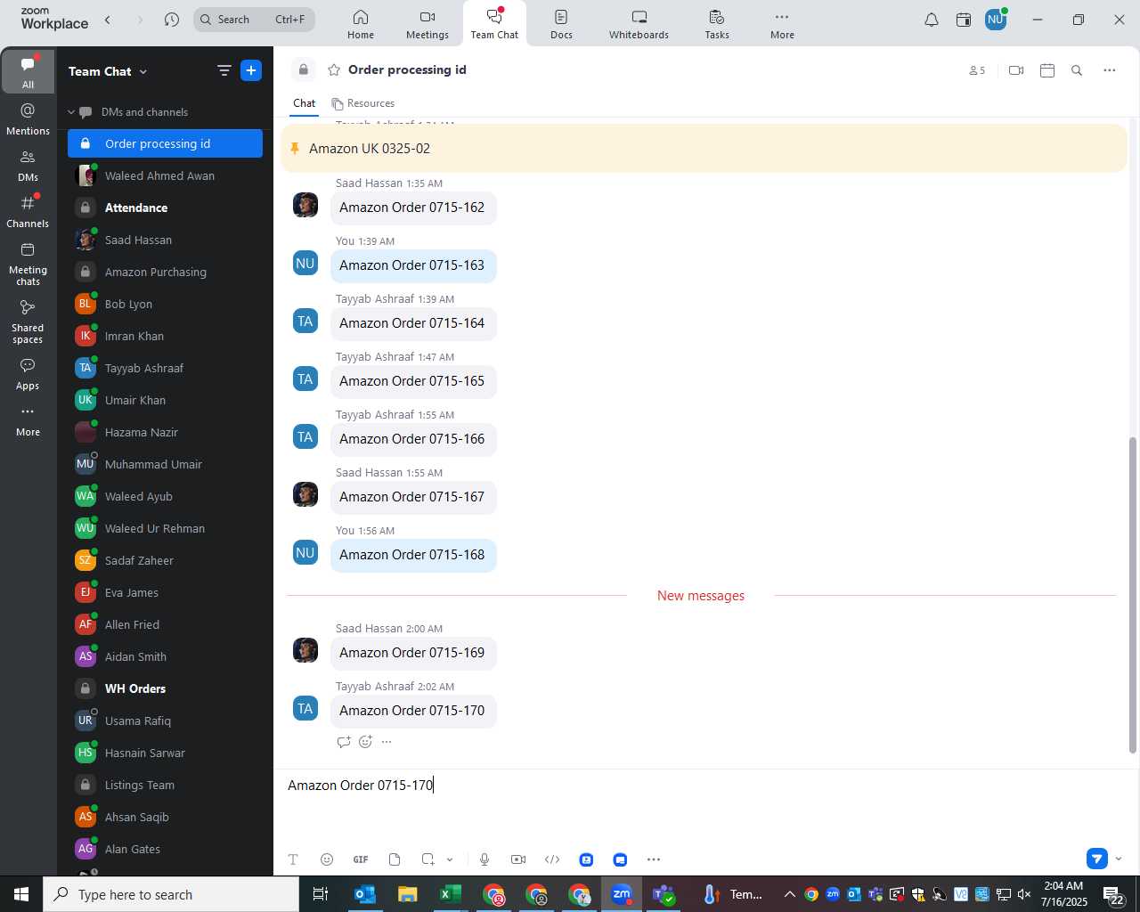Screen dimensions: 1140x912
Task: Open the emoji picker
Action: tap(327, 859)
